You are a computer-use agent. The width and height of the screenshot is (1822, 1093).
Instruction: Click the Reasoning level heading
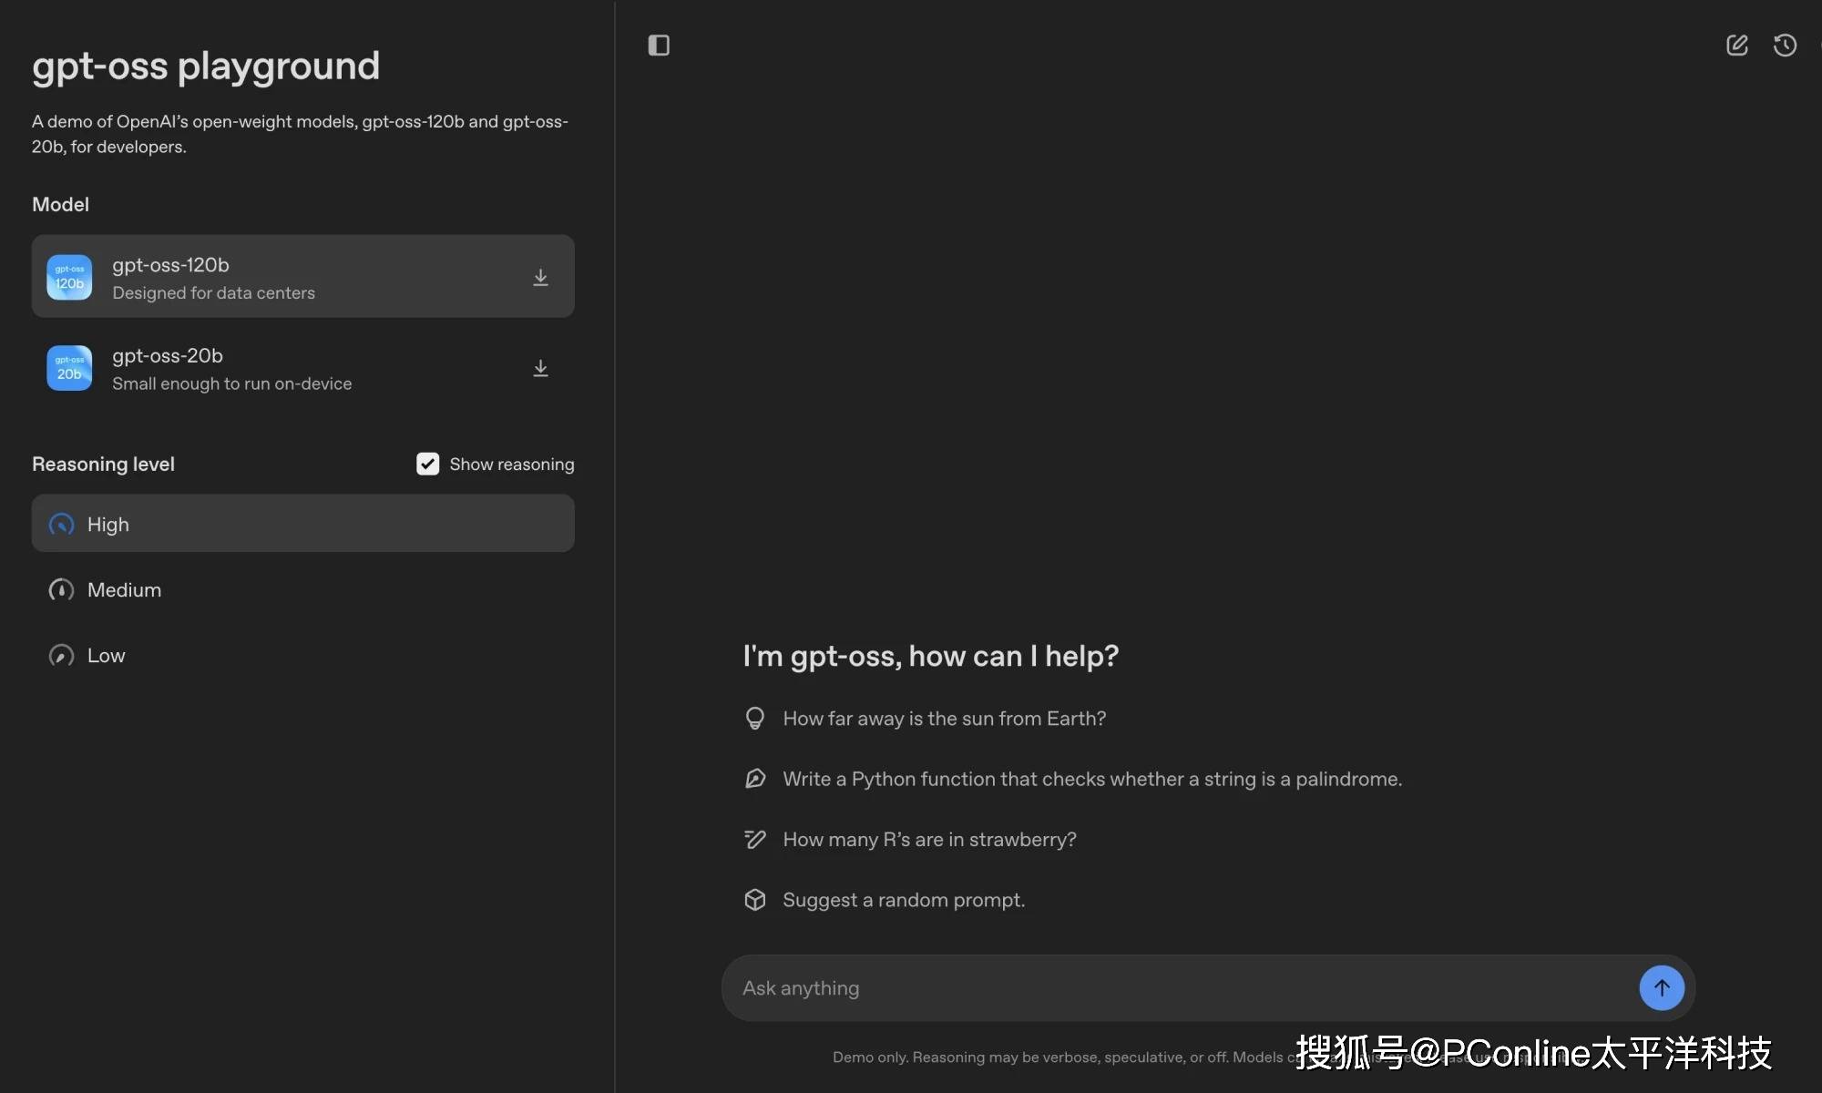103,465
